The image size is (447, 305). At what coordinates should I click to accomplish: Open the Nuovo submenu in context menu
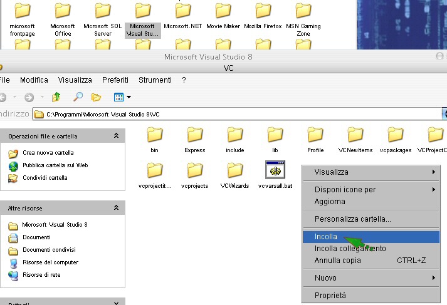tap(371, 278)
